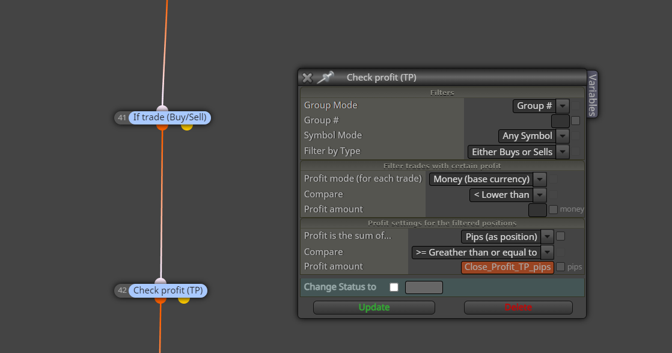Click the Delete button

coord(518,307)
